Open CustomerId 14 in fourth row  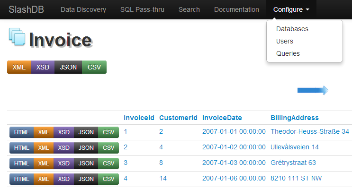tap(163, 179)
